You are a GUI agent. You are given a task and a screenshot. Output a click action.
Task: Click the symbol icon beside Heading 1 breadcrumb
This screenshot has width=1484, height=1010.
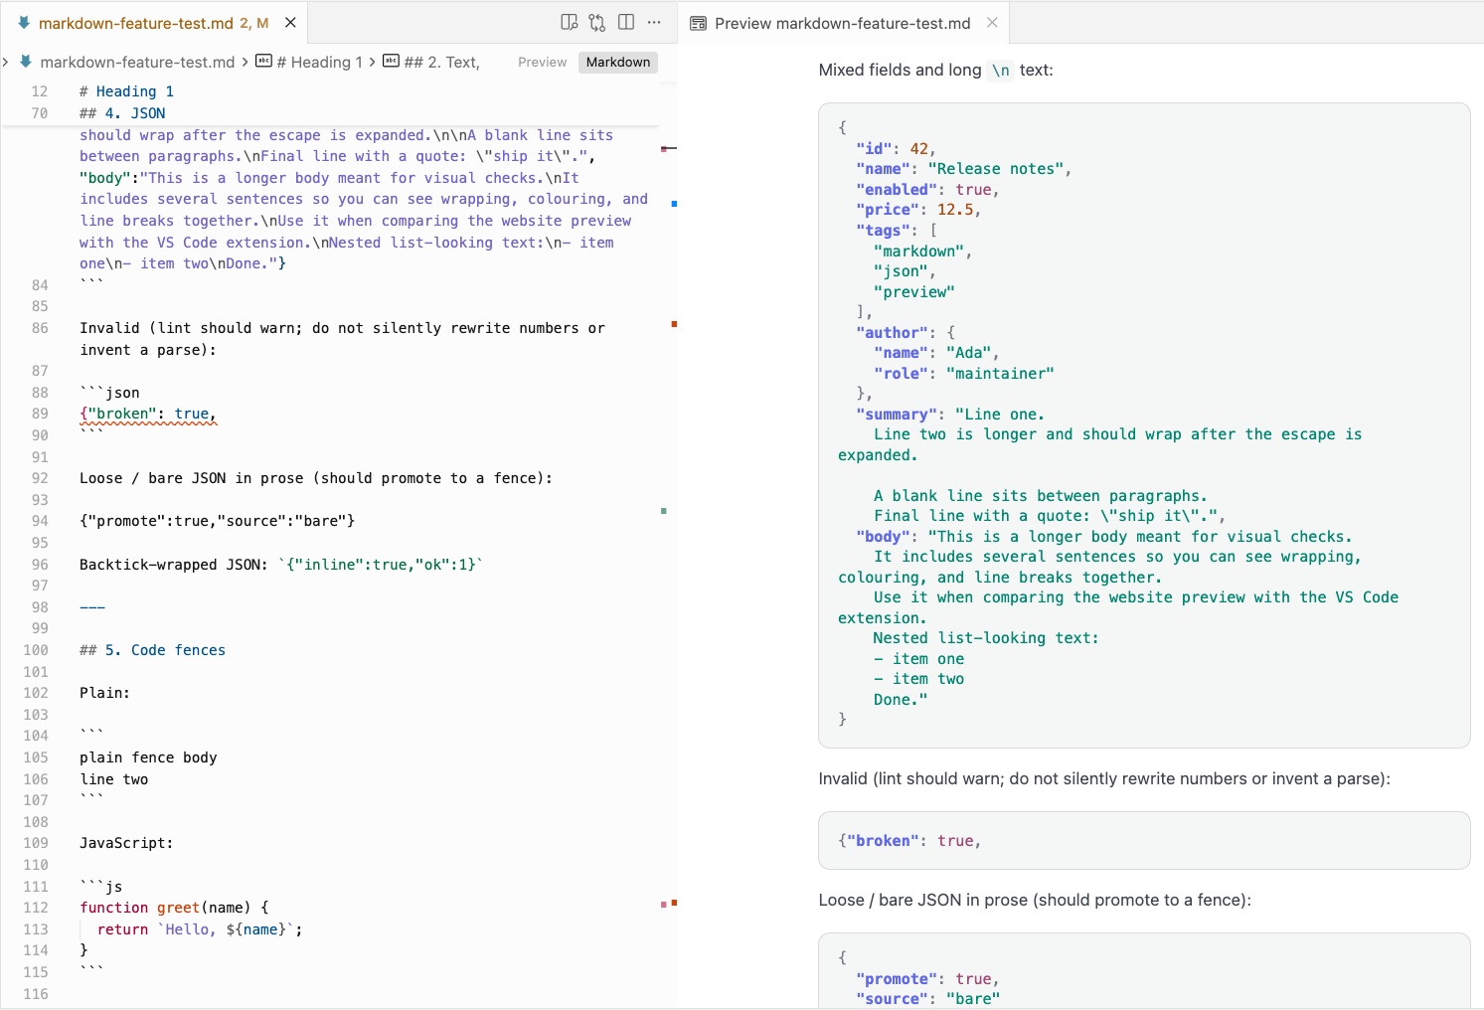click(x=263, y=61)
